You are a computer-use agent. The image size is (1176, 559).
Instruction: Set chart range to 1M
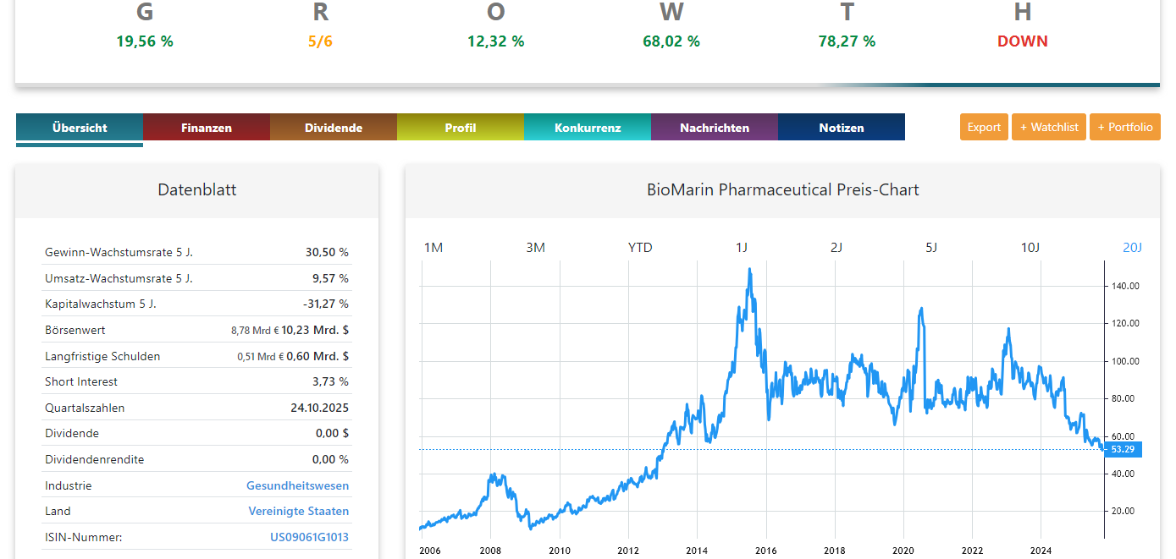433,247
